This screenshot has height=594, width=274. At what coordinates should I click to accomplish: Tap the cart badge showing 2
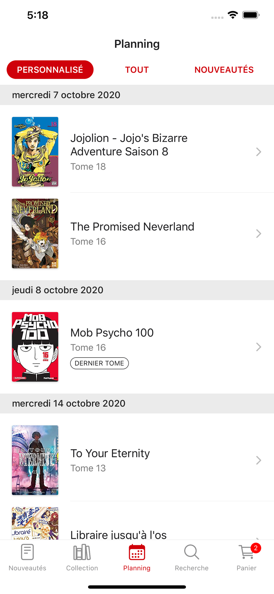pyautogui.click(x=256, y=548)
